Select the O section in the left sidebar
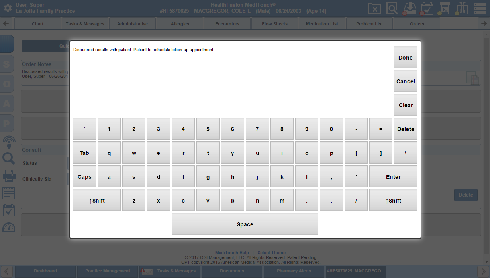This screenshot has height=278, width=490. click(x=7, y=83)
